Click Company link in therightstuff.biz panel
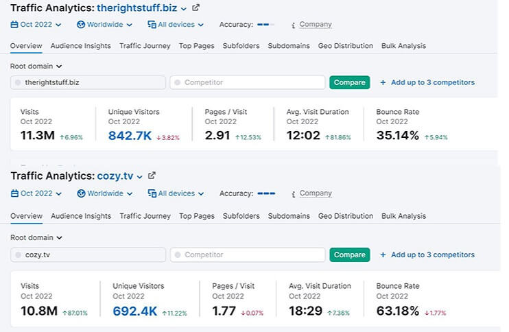The height and width of the screenshot is (332, 509). [316, 24]
